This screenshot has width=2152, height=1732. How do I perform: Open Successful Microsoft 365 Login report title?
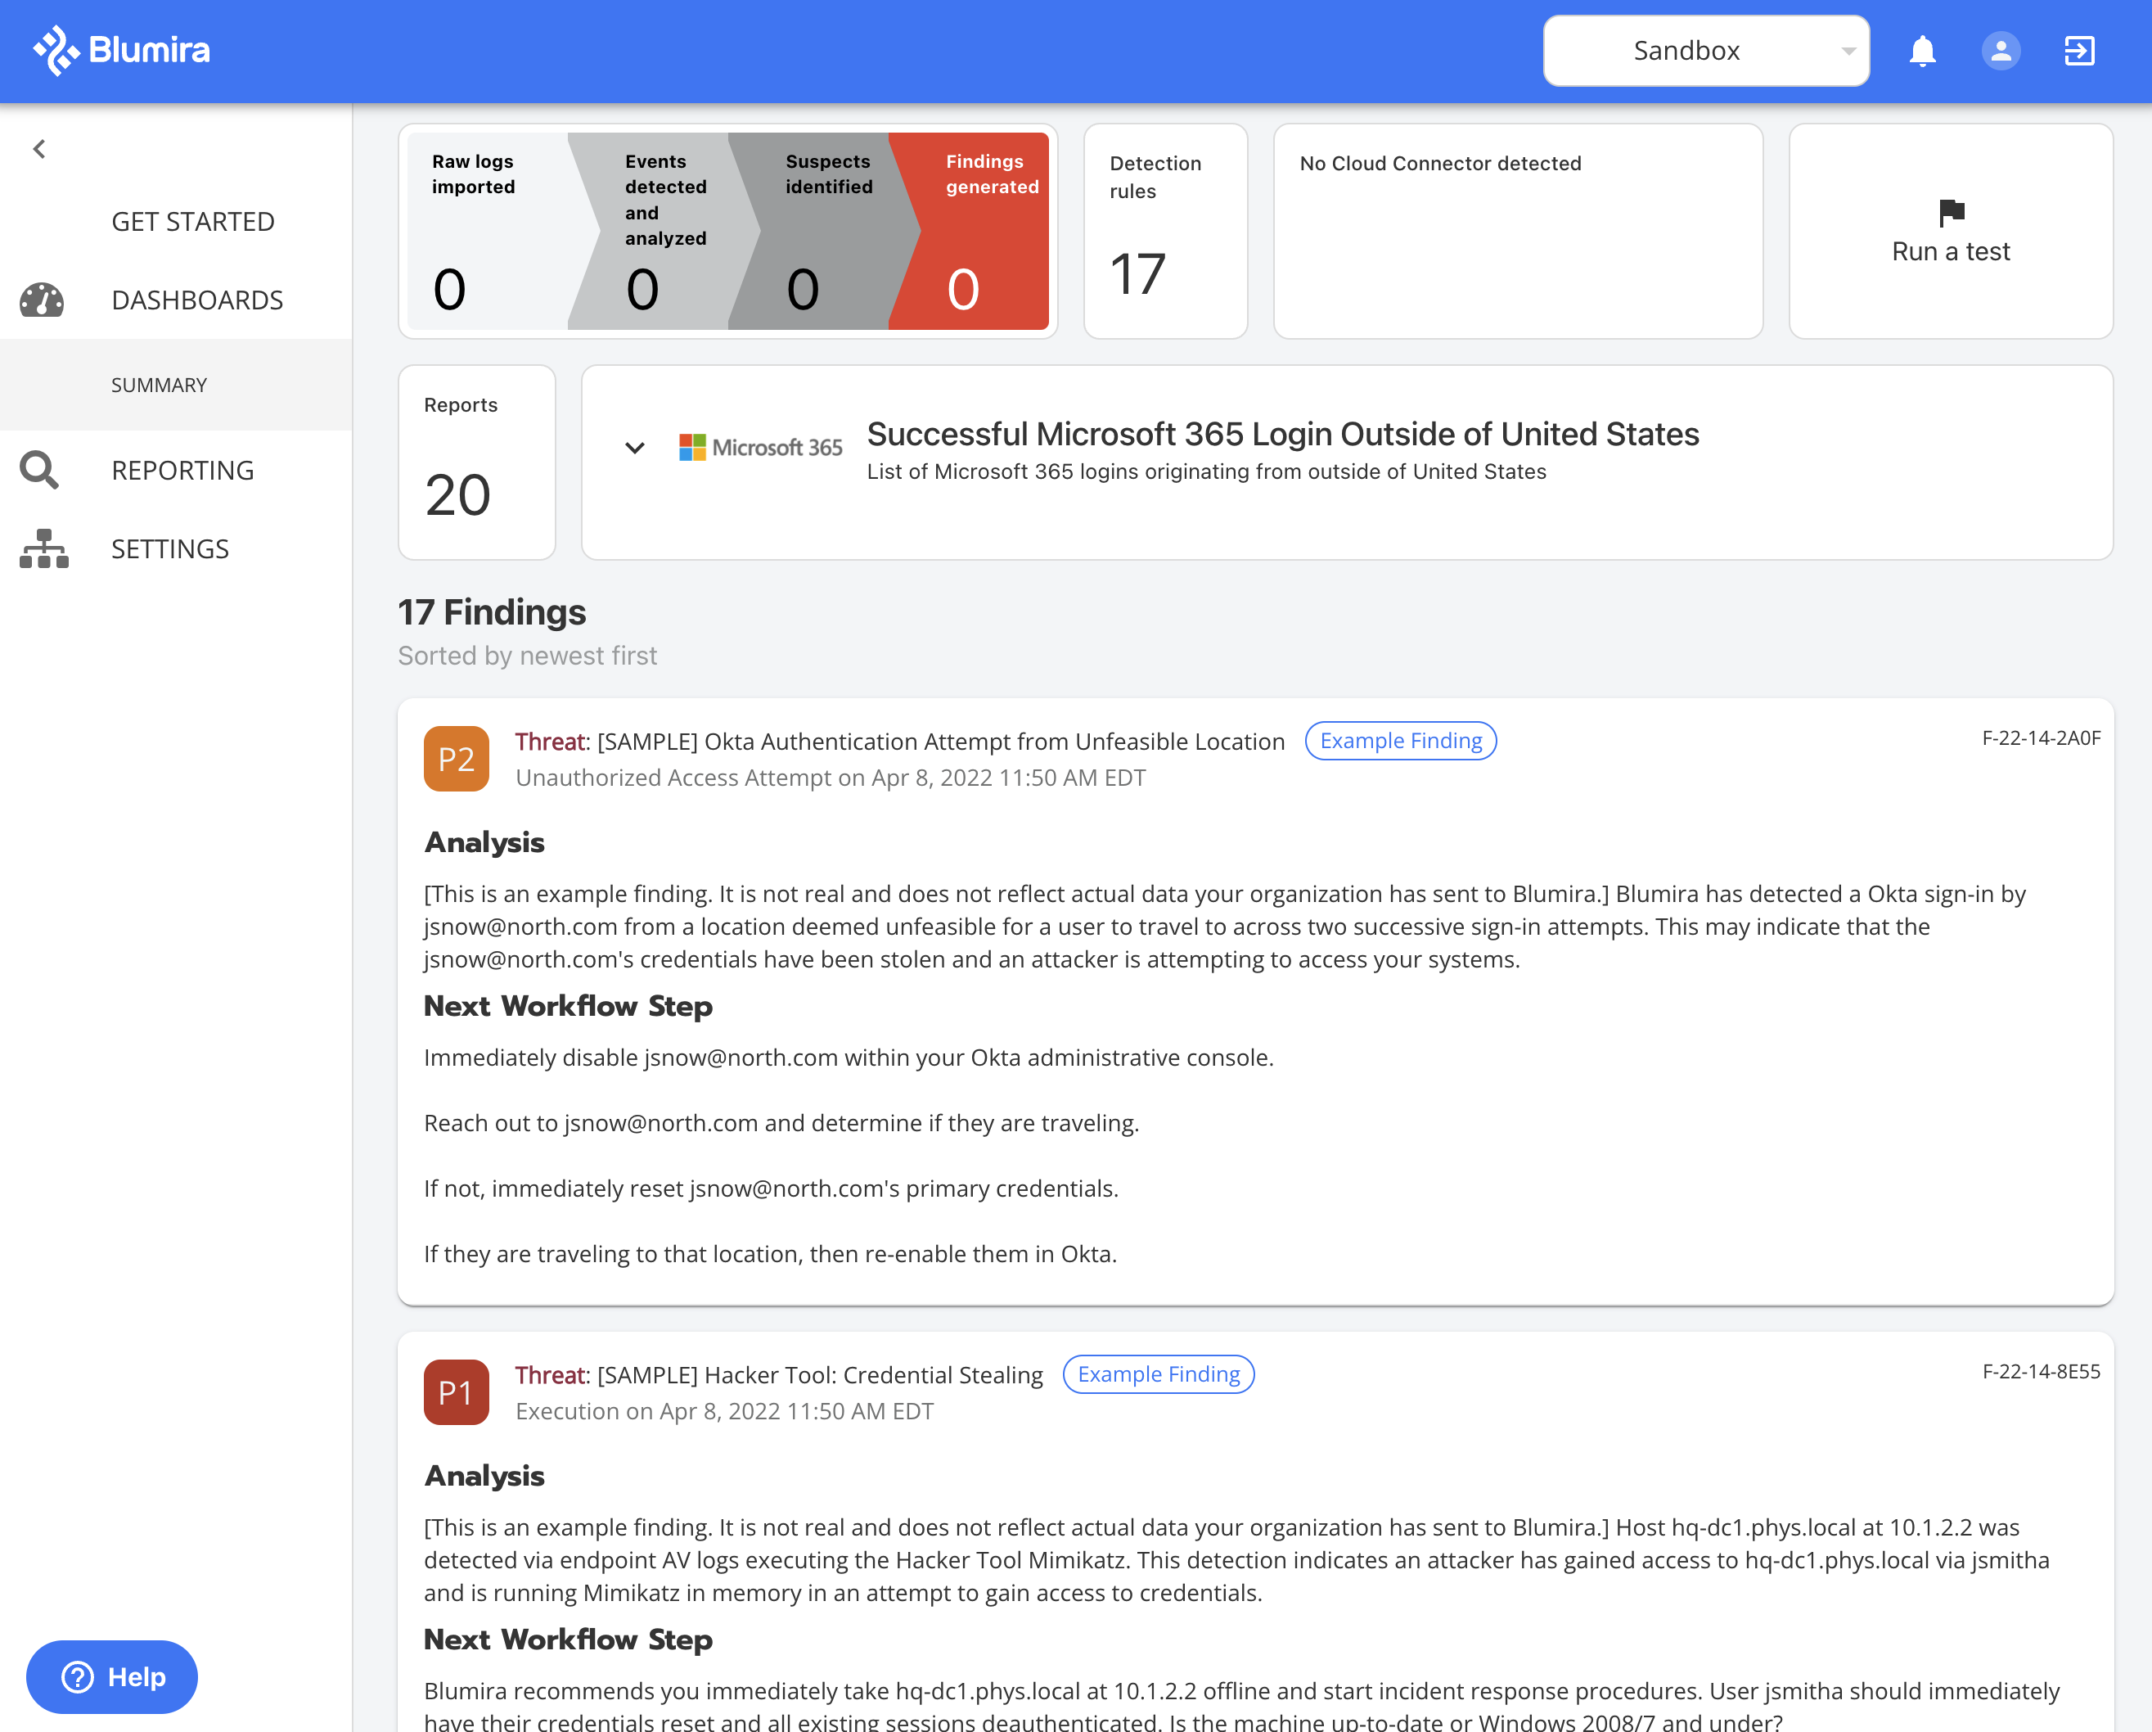(x=1283, y=435)
